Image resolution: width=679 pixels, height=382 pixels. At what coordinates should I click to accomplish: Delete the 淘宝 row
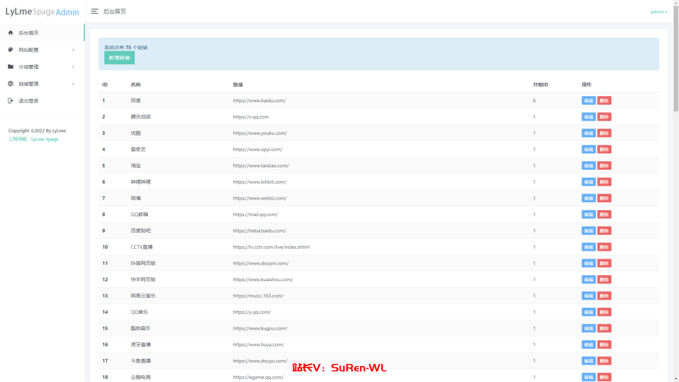(604, 165)
